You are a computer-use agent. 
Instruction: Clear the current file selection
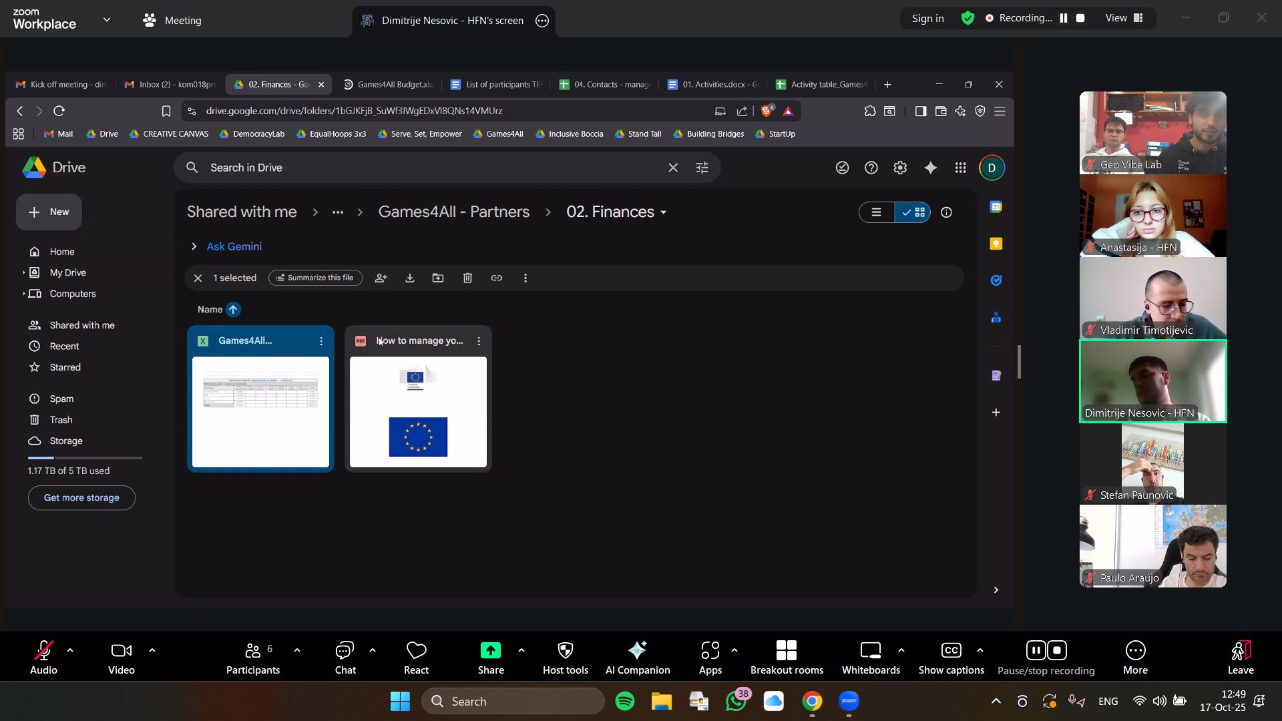pos(198,278)
